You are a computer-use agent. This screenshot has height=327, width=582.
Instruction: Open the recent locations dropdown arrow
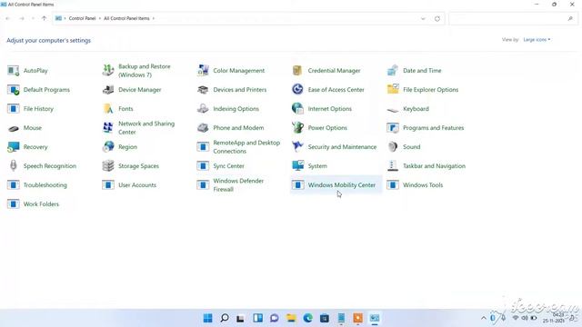[33, 18]
